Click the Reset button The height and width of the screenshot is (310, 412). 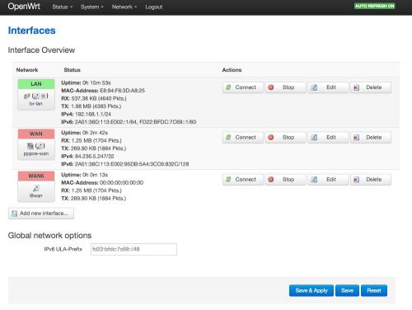[x=374, y=290]
